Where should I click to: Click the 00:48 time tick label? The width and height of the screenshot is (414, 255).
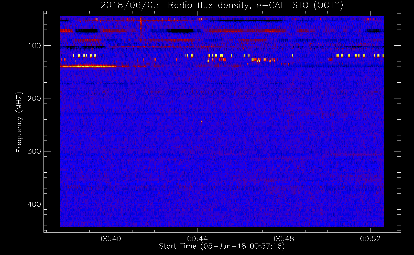[x=284, y=239]
